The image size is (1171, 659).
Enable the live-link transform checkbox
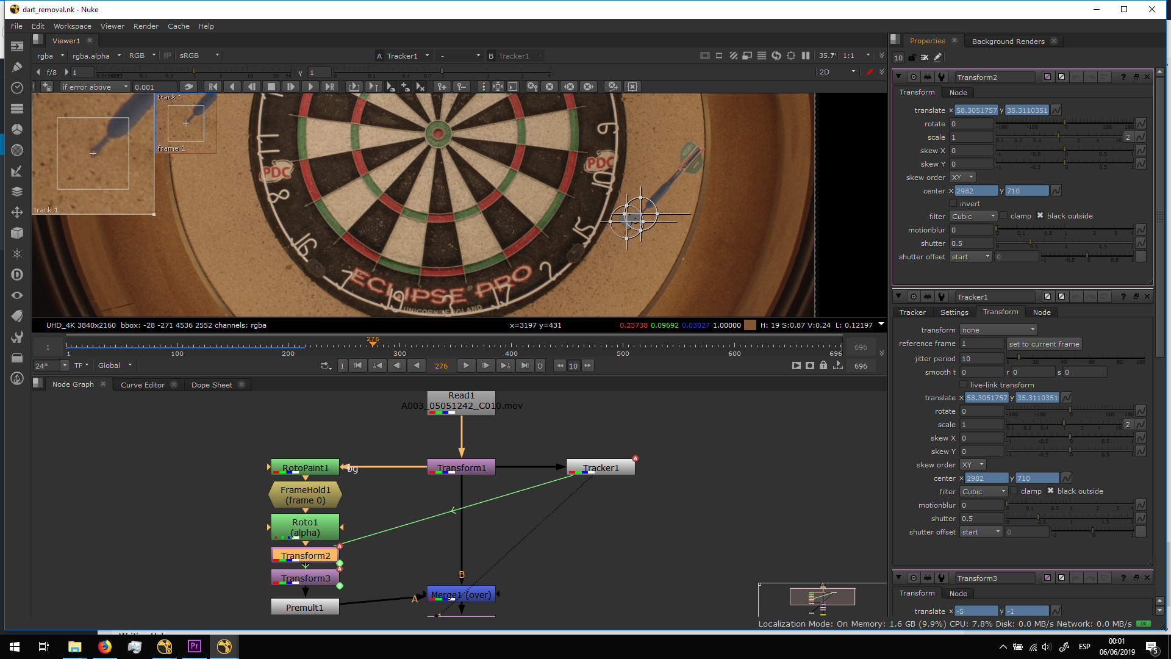pos(964,385)
